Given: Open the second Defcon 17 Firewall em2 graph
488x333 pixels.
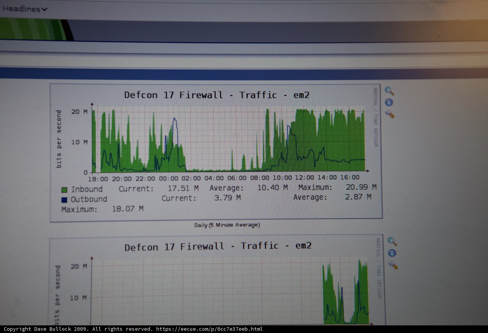Looking at the screenshot, I should [217, 279].
